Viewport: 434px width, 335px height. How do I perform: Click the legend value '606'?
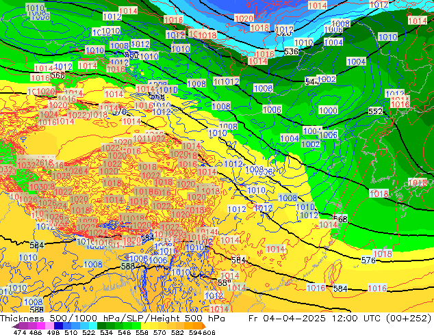[209, 332]
